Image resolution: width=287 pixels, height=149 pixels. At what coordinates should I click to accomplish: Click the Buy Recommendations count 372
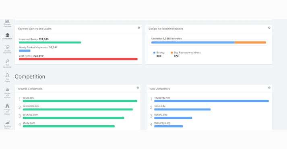(x=176, y=56)
